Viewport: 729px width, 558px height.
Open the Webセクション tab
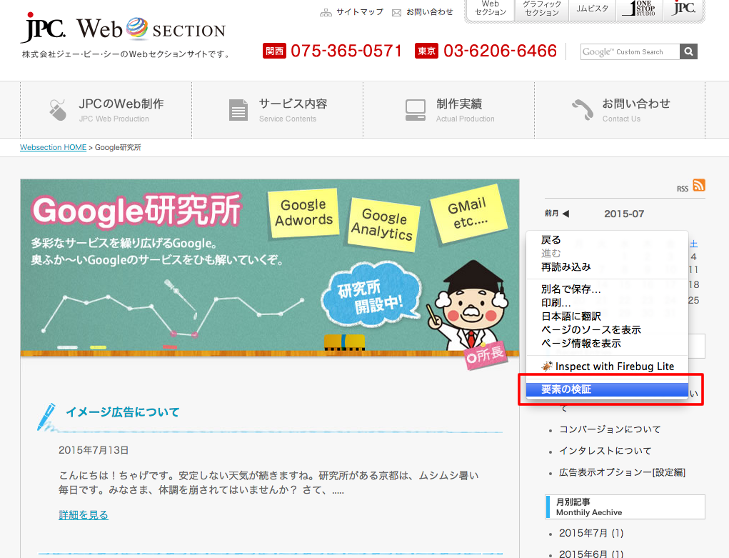491,9
